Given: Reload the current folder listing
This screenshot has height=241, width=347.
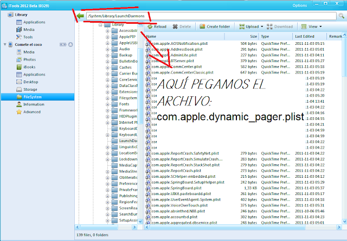Looking at the screenshot, I should pos(156,26).
